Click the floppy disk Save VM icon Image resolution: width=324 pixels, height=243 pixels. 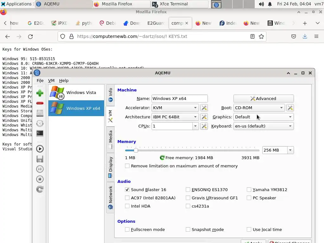[40, 159]
